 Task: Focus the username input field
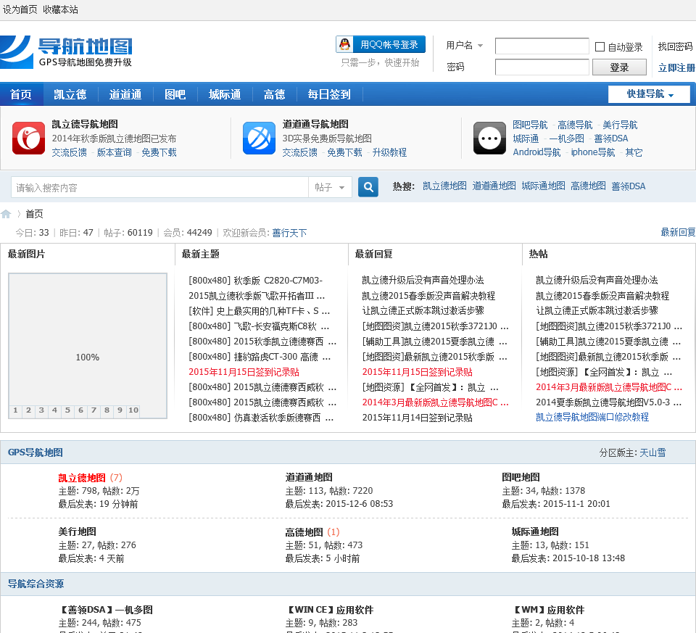(x=542, y=46)
